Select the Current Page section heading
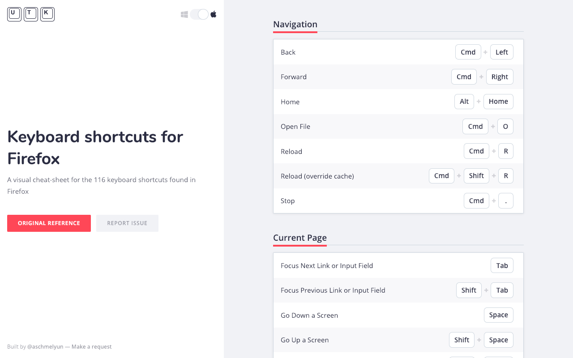The image size is (573, 358). tap(299, 238)
